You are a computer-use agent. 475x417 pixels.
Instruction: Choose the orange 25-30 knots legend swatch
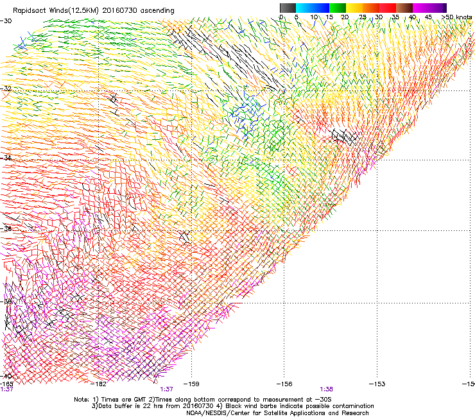point(371,8)
